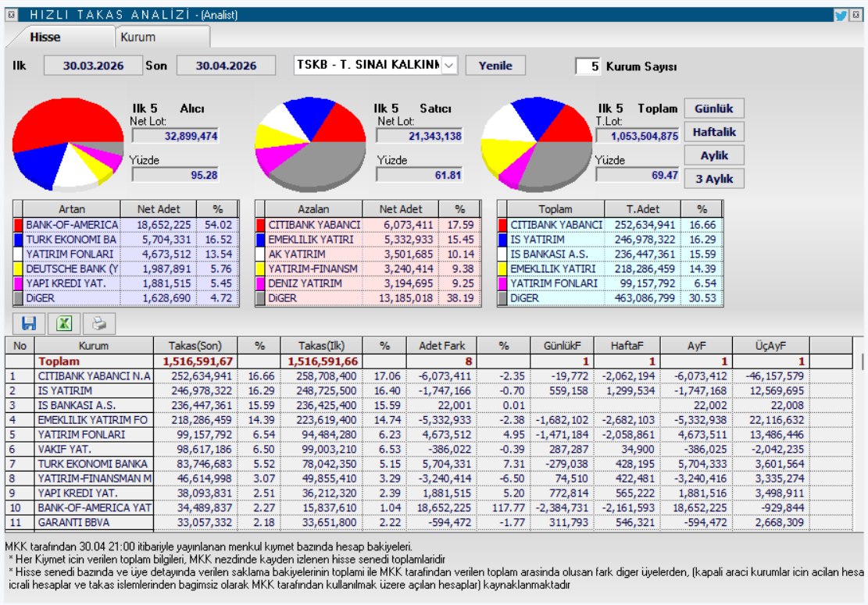
Task: Choose the Aylık period button
Action: [x=713, y=155]
